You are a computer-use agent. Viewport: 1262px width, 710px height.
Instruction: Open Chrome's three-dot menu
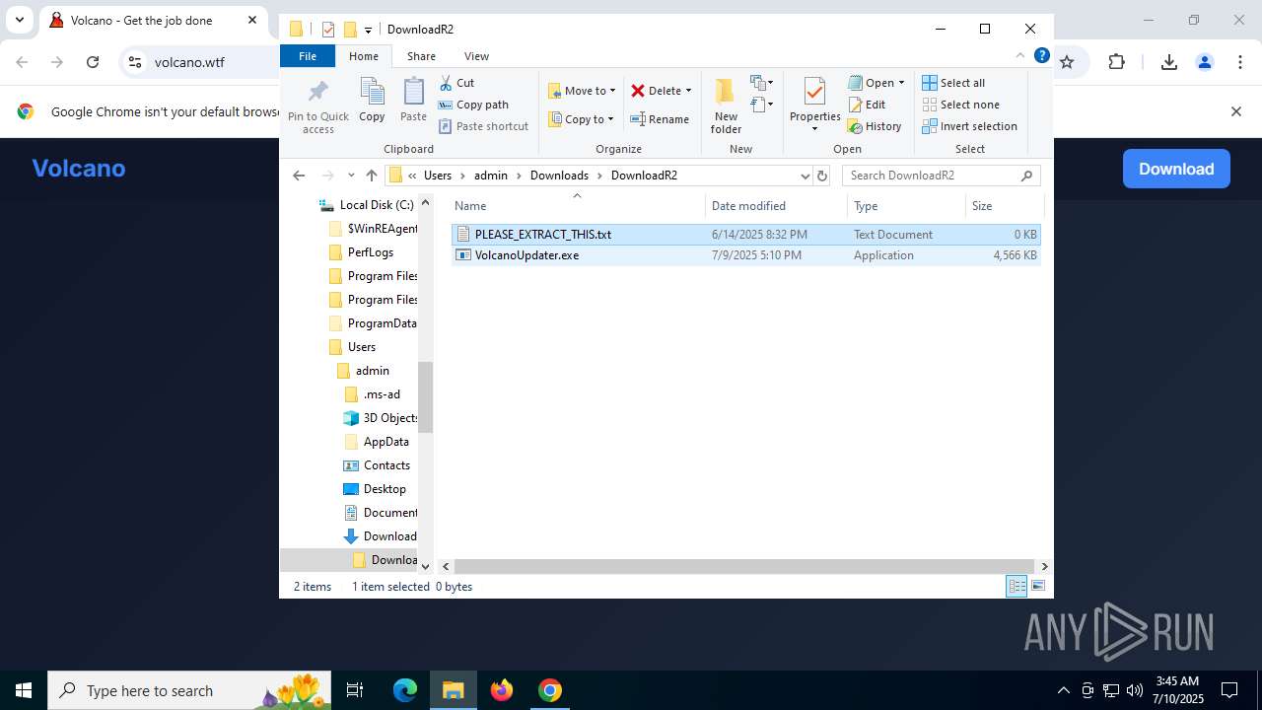point(1239,62)
